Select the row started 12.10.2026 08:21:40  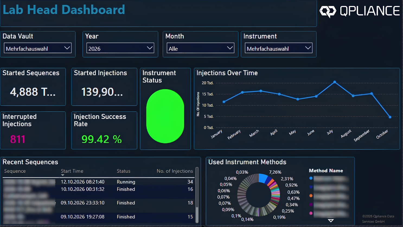(x=99, y=182)
